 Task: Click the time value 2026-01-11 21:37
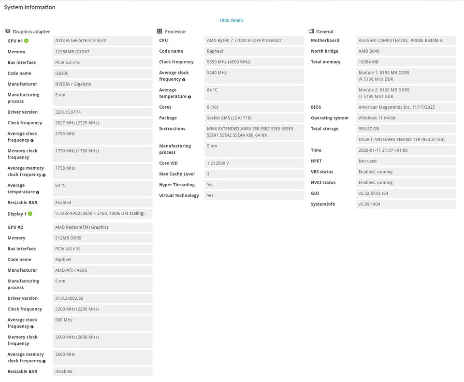[x=406, y=150]
